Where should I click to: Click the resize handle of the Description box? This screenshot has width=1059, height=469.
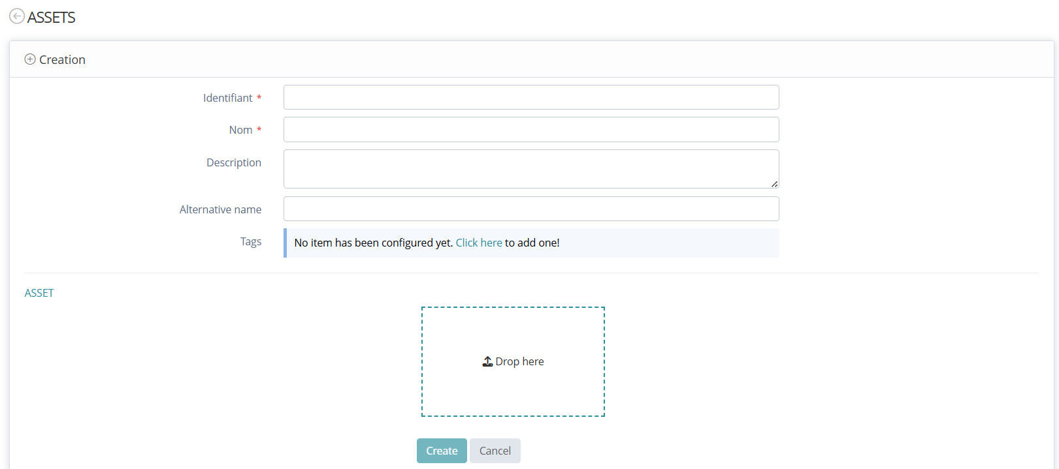tap(774, 184)
